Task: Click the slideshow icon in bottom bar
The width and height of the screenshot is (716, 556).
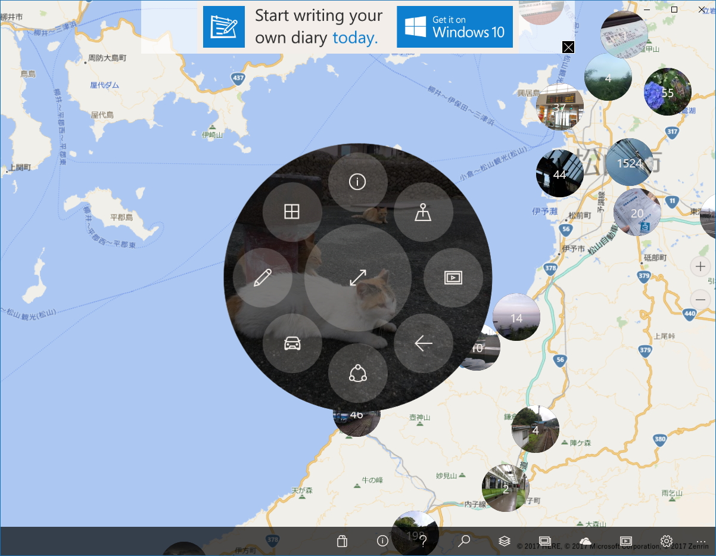Action: point(625,541)
